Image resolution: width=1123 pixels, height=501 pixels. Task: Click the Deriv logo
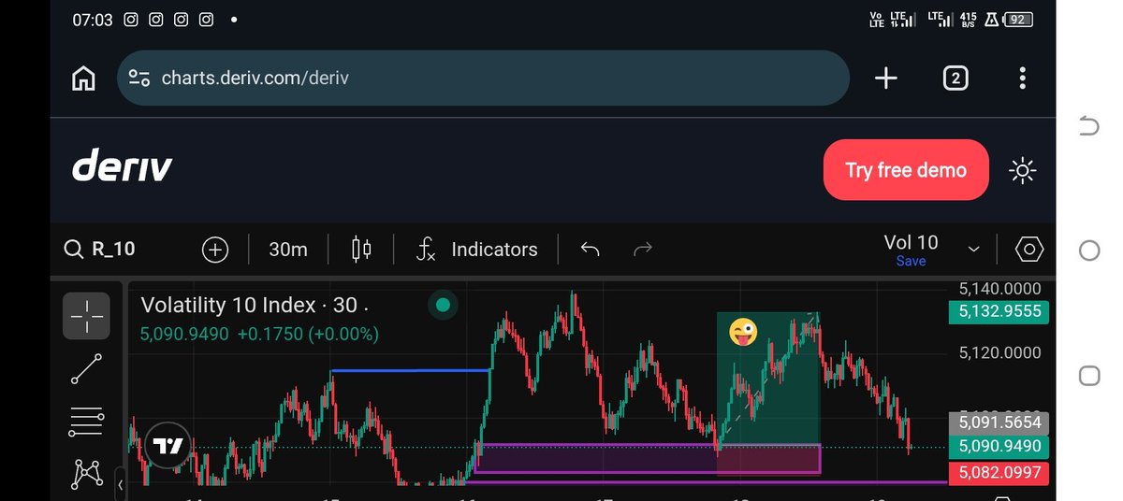pyautogui.click(x=123, y=169)
